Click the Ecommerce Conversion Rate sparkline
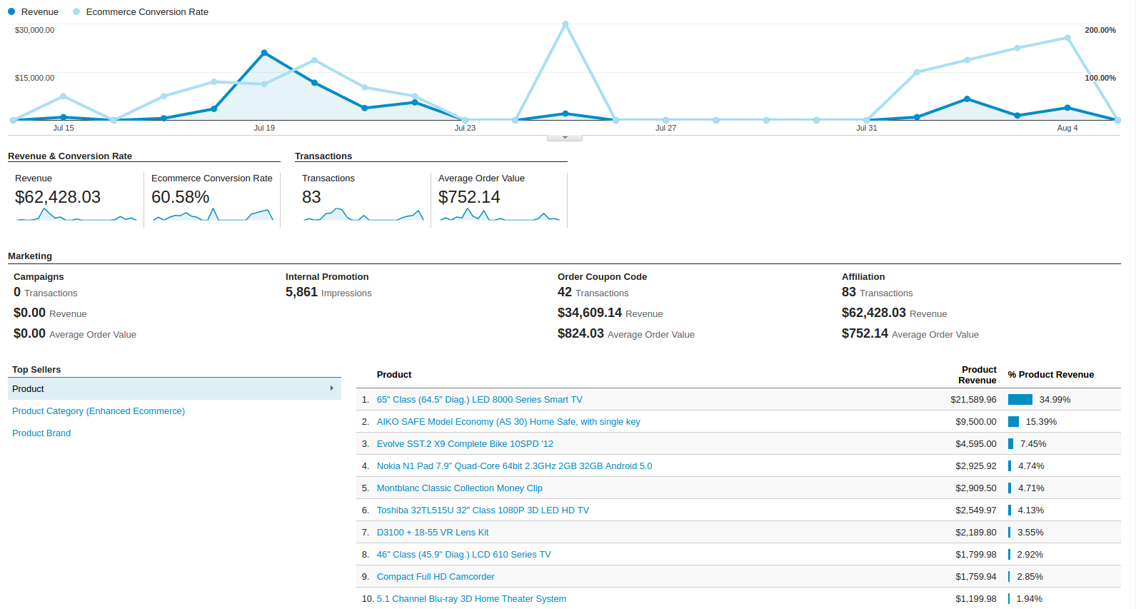The height and width of the screenshot is (609, 1136). pos(213,214)
